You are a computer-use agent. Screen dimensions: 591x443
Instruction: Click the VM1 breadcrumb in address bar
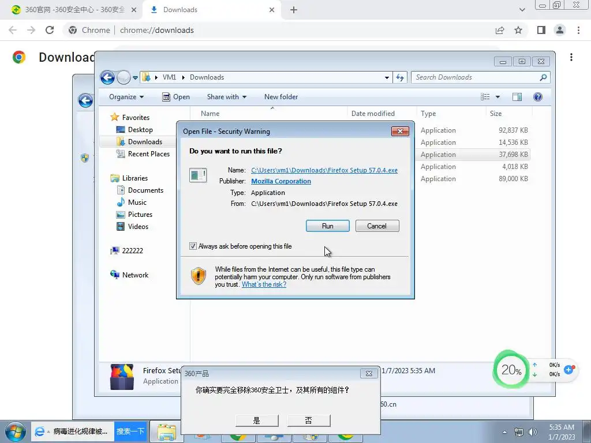click(169, 77)
